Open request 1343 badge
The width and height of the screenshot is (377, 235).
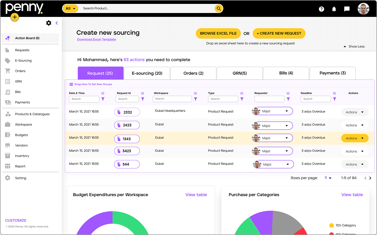(x=127, y=139)
